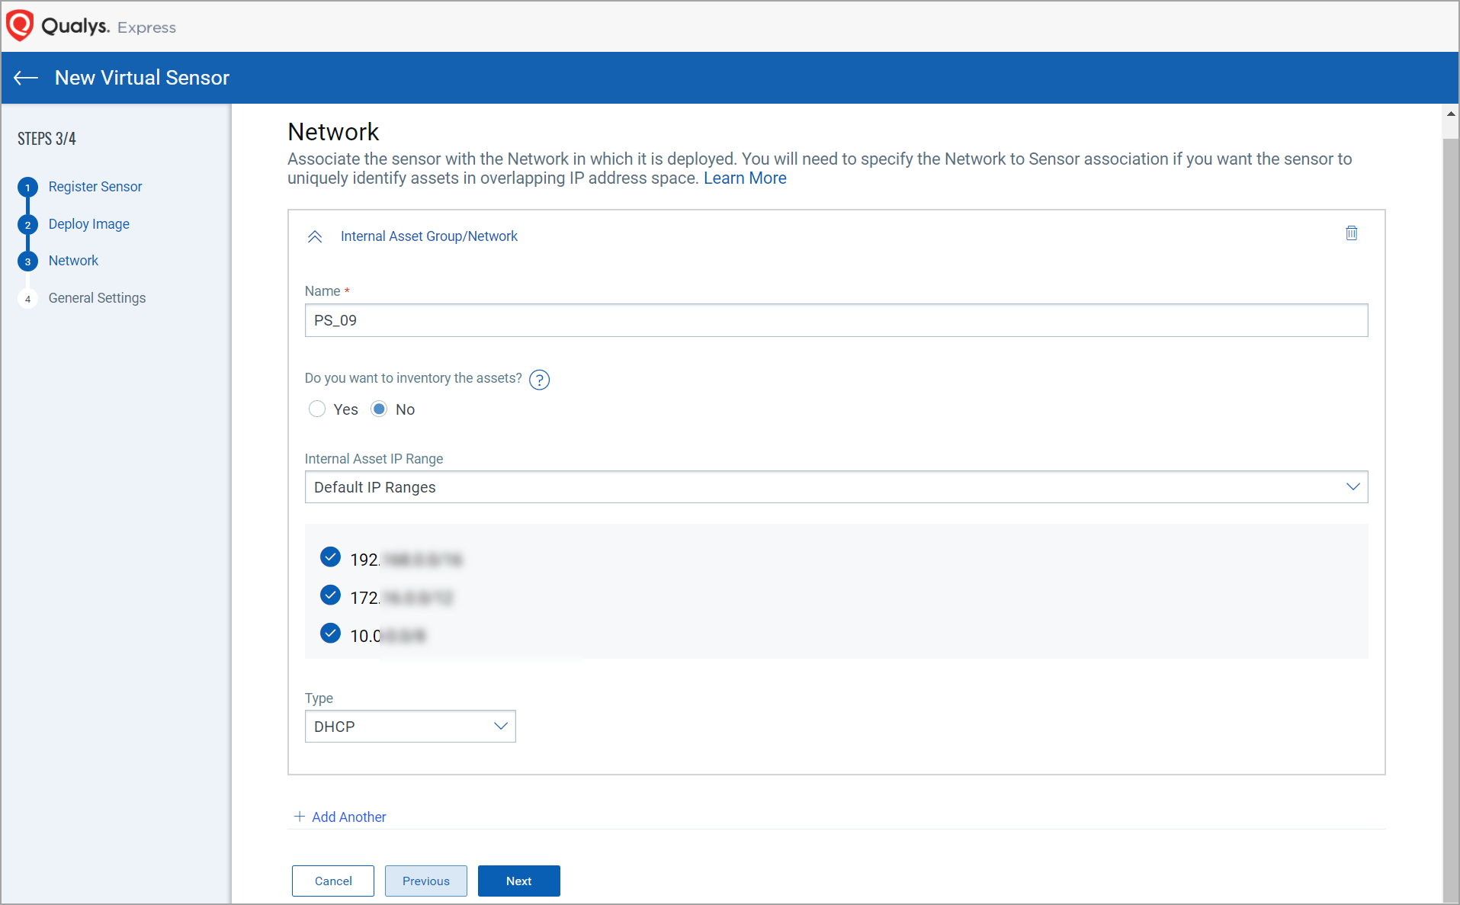Click the Qualys shield logo
This screenshot has height=905, width=1460.
point(20,25)
